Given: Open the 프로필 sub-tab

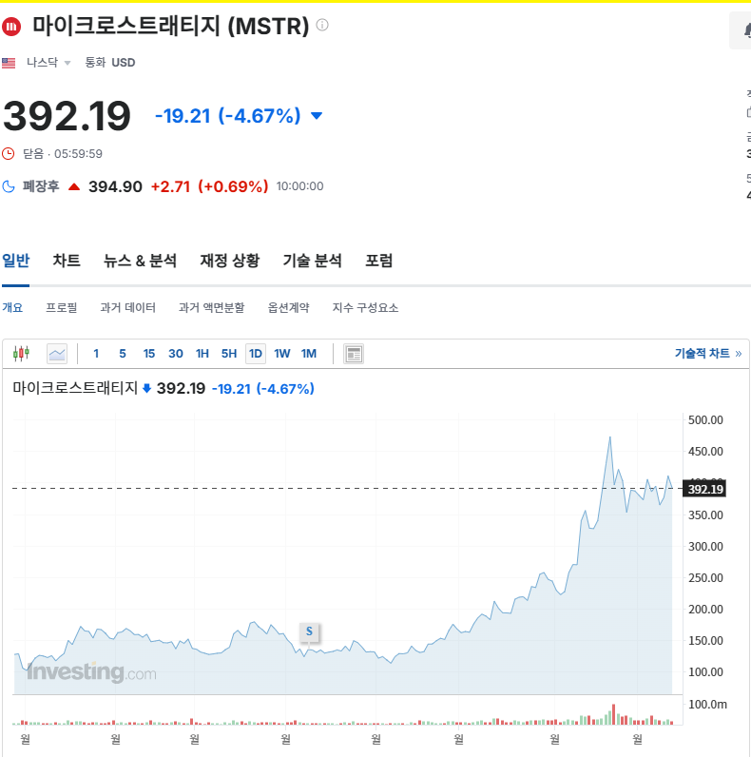Looking at the screenshot, I should pyautogui.click(x=61, y=307).
